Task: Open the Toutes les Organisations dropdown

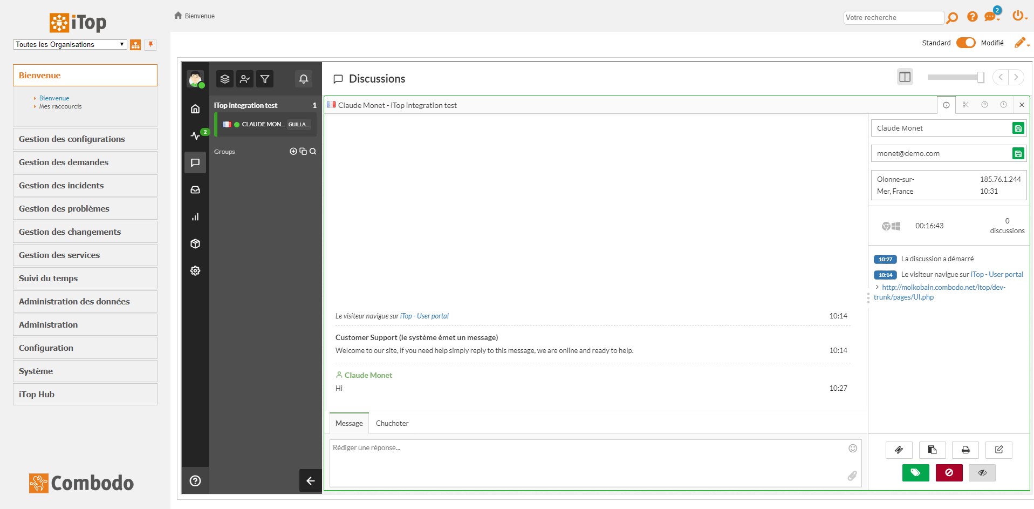Action: pyautogui.click(x=70, y=44)
